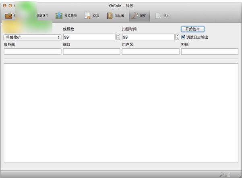Click the 线程数 label
242x178 pixels.
point(68,29)
